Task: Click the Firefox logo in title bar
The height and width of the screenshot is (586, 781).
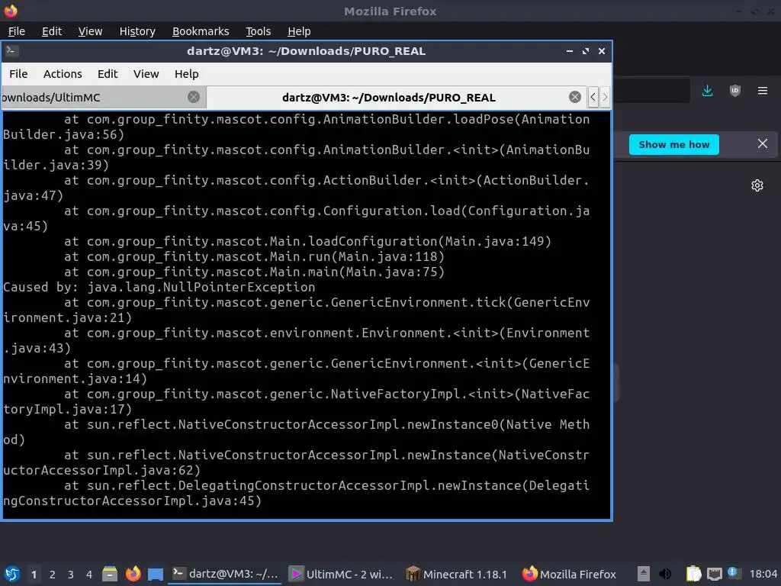Action: (11, 11)
